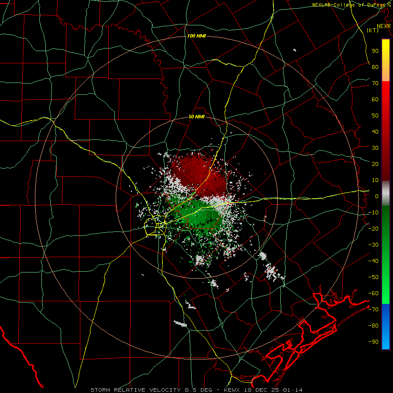Viewport: 393px width, 393px height.
Task: Click the 30 value on the velocity scale
Action: tap(375, 148)
